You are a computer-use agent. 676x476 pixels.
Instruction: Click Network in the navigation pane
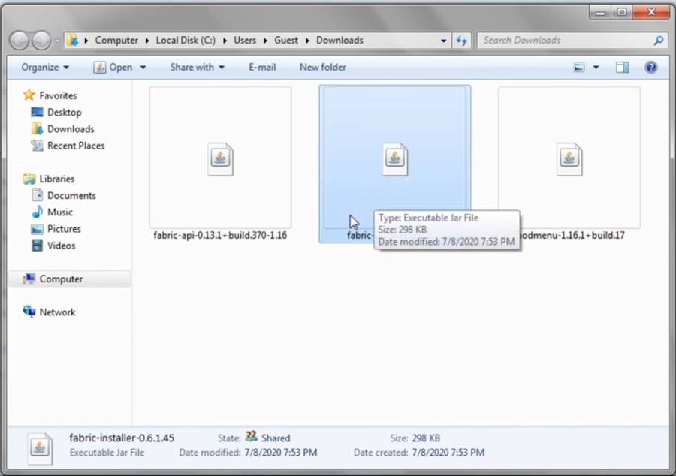coord(57,312)
